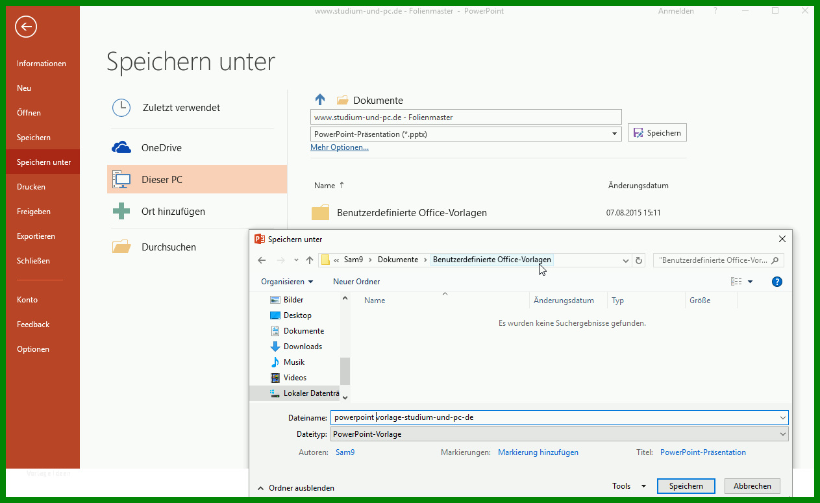
Task: Click Anmelden in the title bar
Action: pyautogui.click(x=676, y=11)
